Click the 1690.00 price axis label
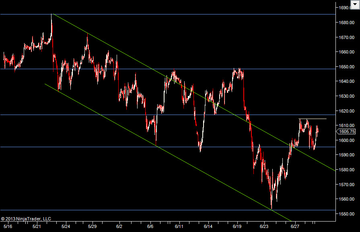Image resolution: width=360 pixels, height=232 pixels. (345, 8)
